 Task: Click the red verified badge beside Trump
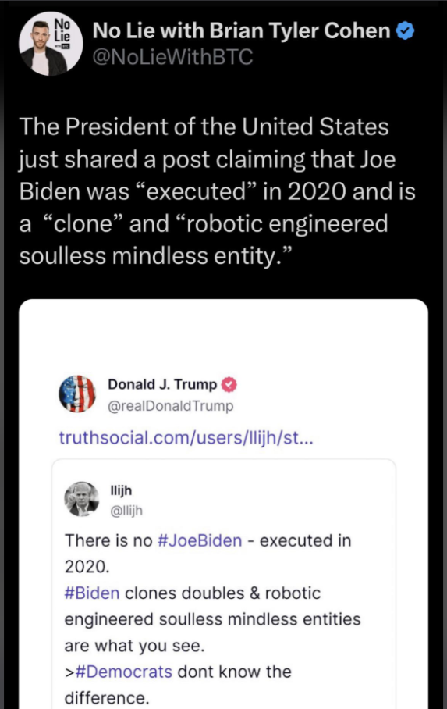click(x=229, y=384)
